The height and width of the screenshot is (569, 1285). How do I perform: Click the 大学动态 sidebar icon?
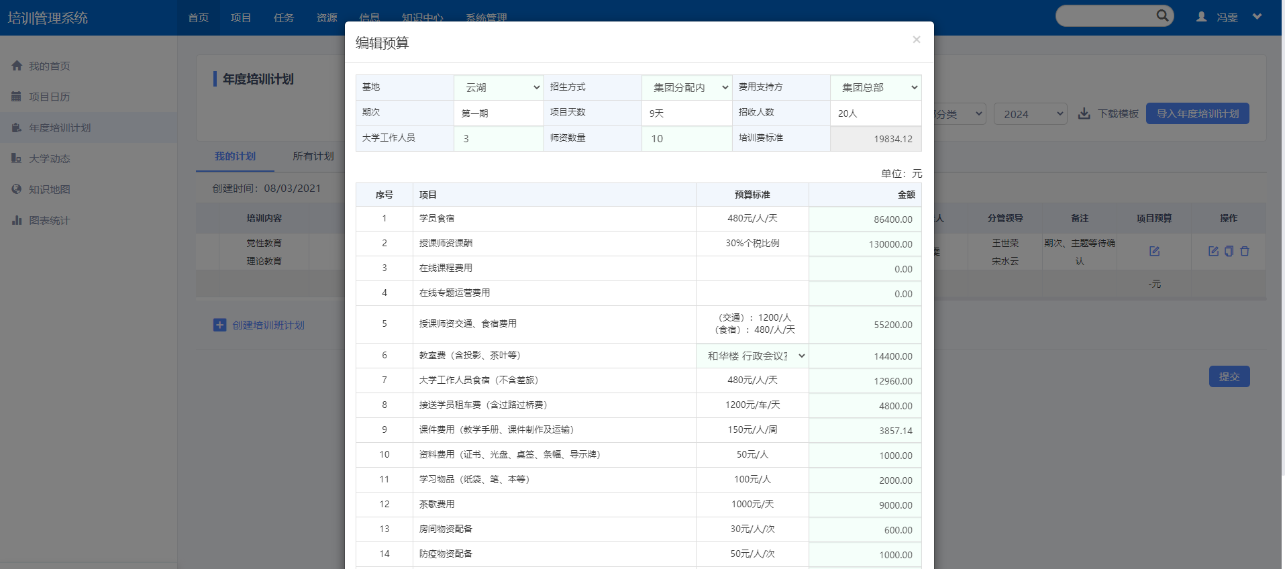[x=16, y=158]
